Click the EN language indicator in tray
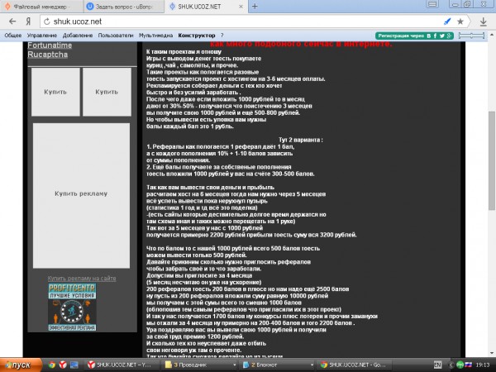496x372 pixels. (438, 365)
